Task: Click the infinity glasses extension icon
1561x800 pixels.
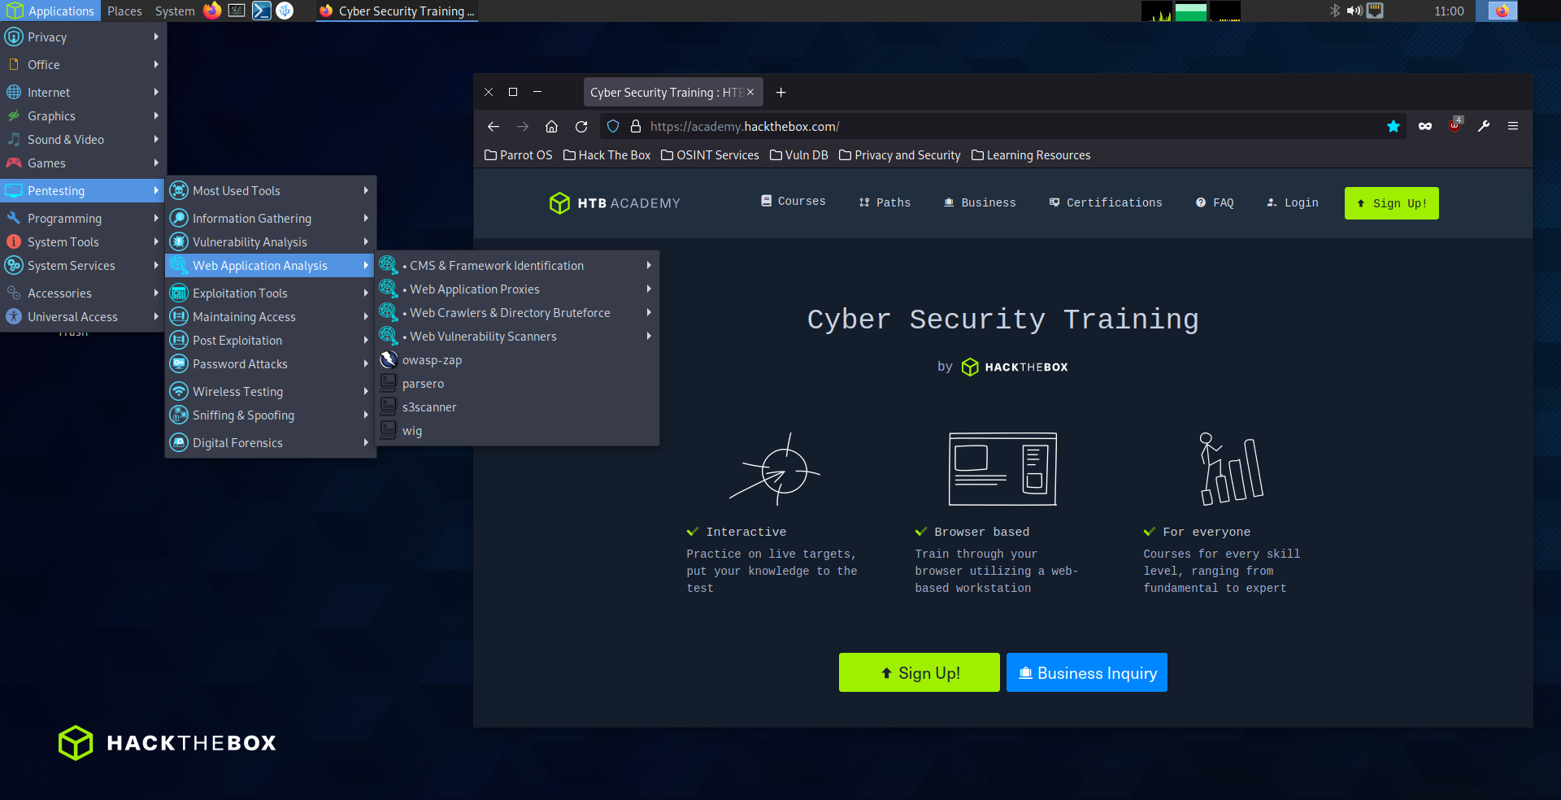Action: click(1425, 126)
